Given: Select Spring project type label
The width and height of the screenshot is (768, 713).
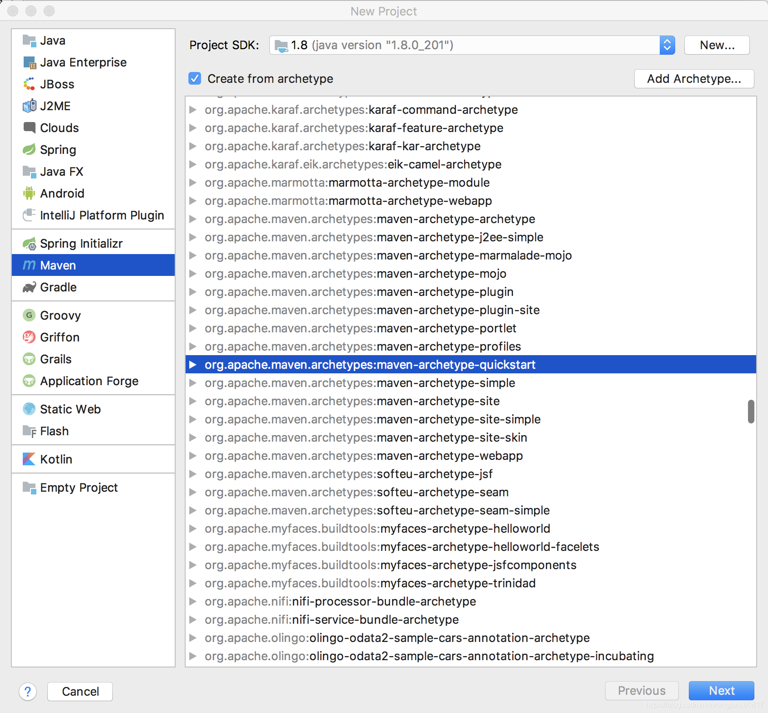Looking at the screenshot, I should click(58, 150).
